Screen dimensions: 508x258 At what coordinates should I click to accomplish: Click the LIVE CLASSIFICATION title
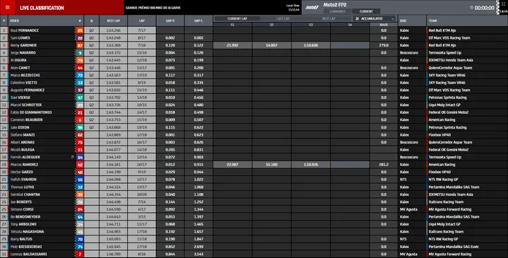(42, 8)
